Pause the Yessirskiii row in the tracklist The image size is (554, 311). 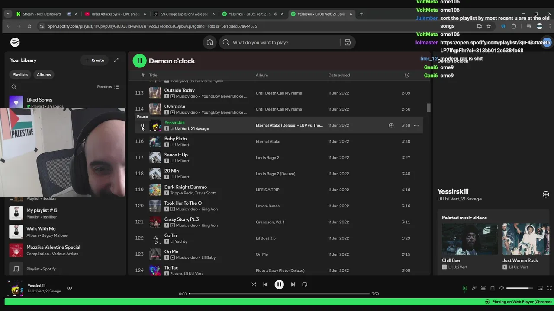(x=142, y=126)
